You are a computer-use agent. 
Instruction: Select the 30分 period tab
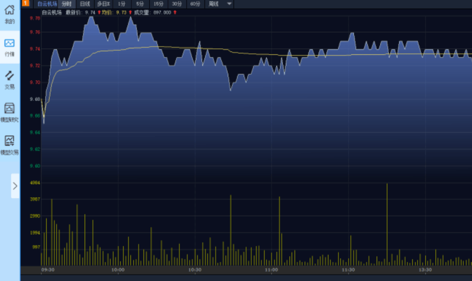(177, 4)
